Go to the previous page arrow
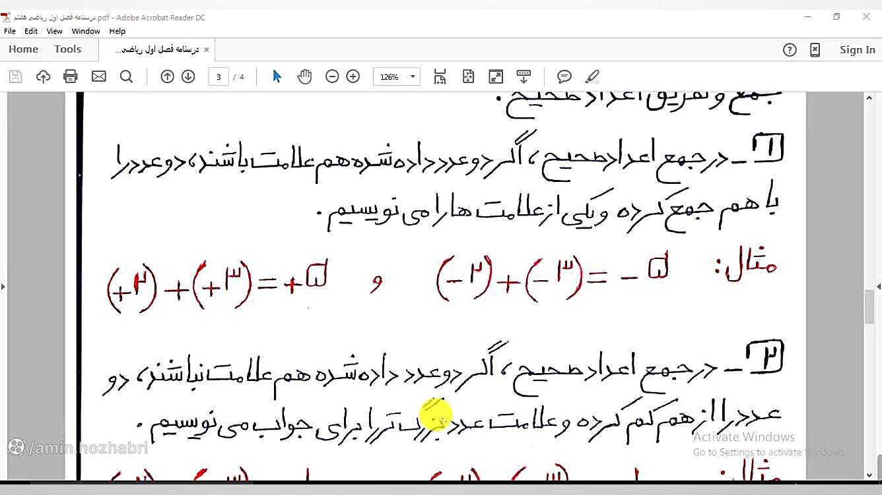This screenshot has height=495, width=882. tap(168, 76)
